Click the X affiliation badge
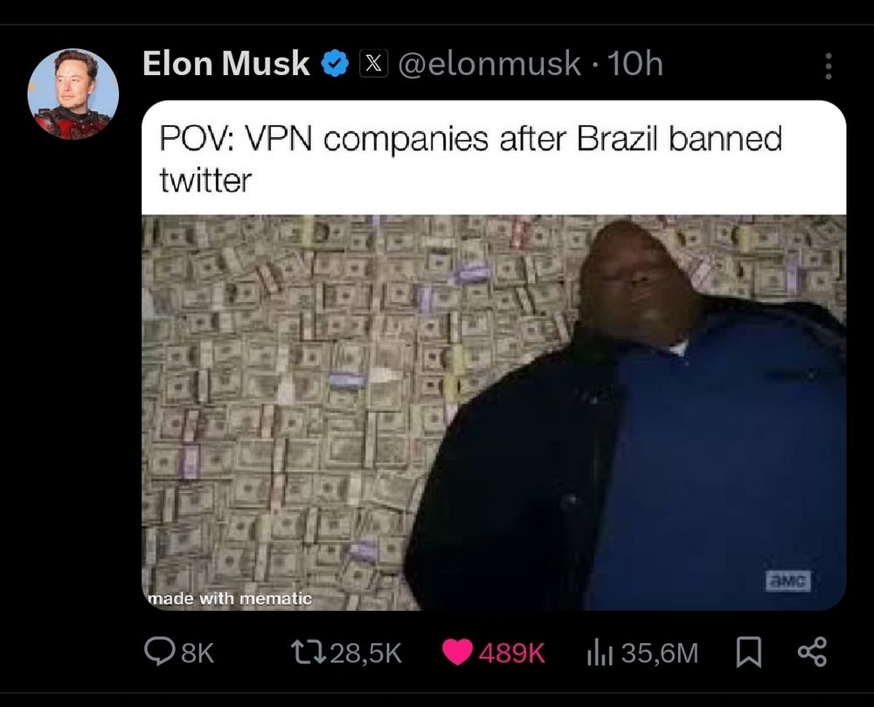Screen dimensions: 874x707 (373, 64)
